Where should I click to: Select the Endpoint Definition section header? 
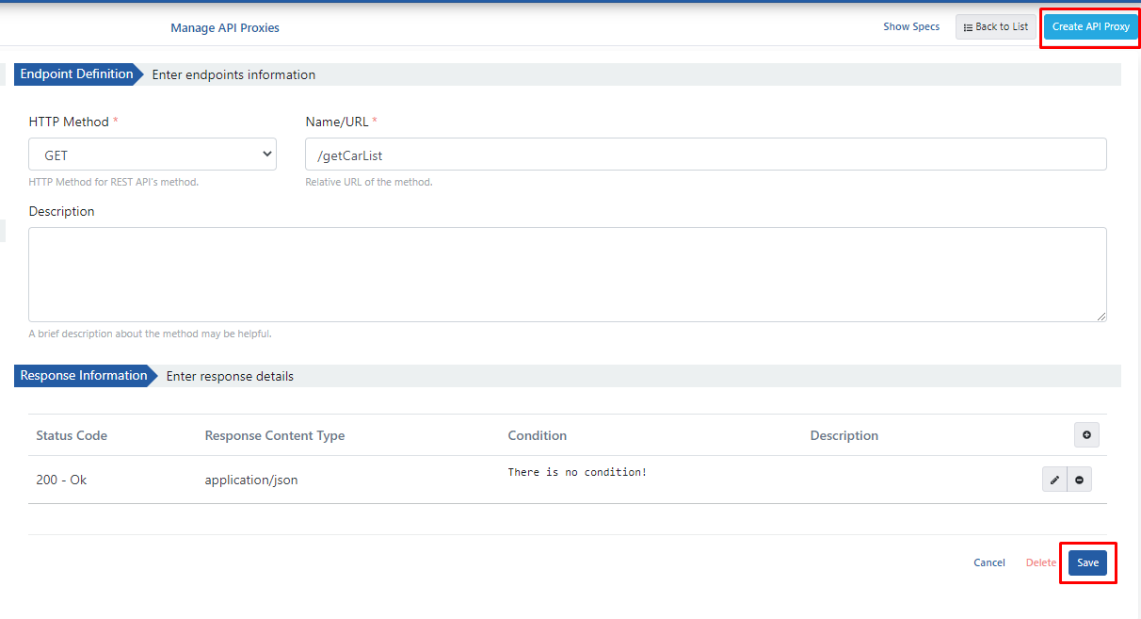pos(77,74)
